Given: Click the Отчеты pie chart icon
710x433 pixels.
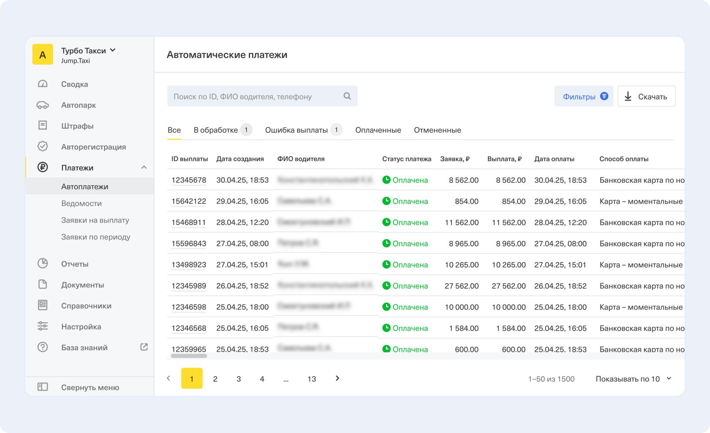Looking at the screenshot, I should pyautogui.click(x=43, y=264).
